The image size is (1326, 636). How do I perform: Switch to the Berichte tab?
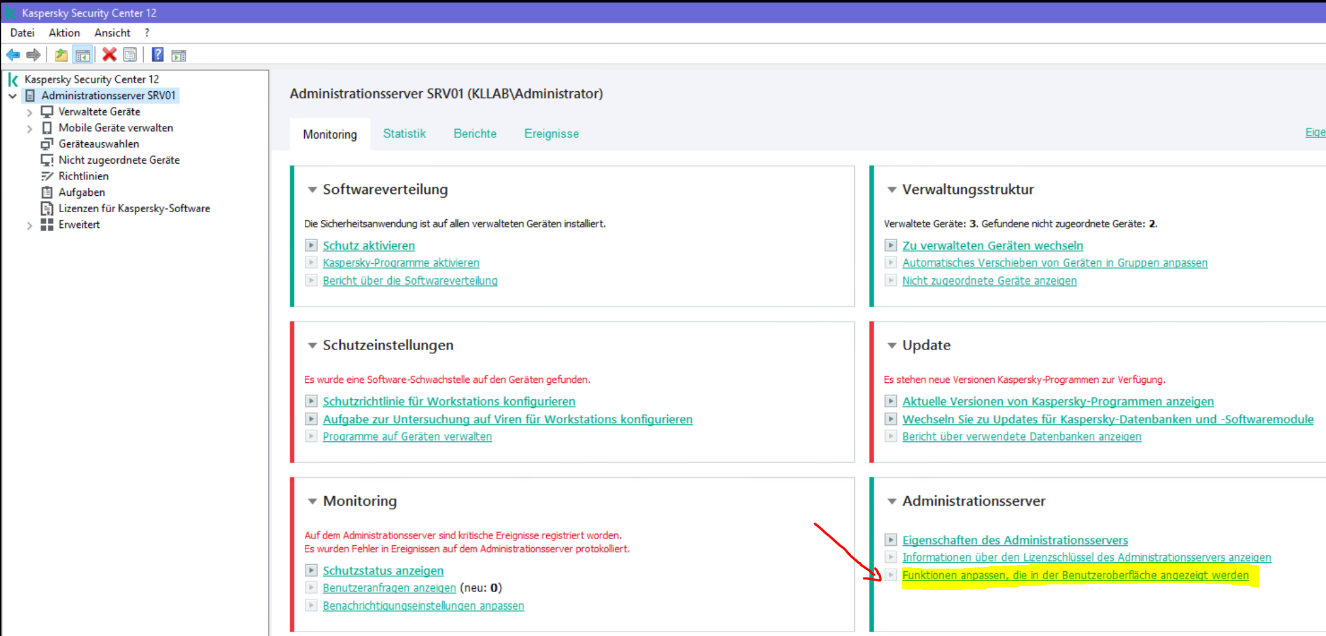[x=475, y=133]
